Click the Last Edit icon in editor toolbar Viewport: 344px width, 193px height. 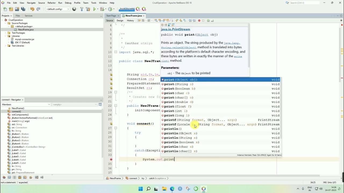[139, 20]
